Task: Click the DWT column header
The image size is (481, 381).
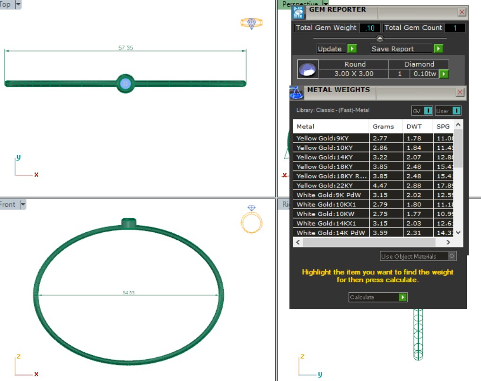Action: (x=418, y=127)
